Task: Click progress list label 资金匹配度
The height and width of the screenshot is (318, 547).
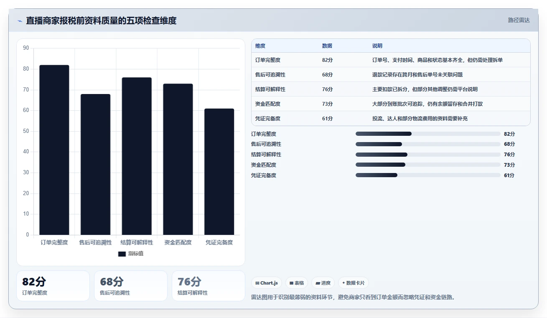Action: [264, 165]
